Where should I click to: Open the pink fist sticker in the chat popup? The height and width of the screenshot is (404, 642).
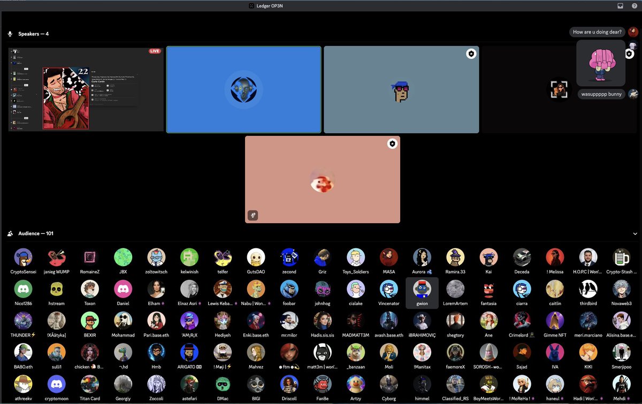[x=601, y=63]
